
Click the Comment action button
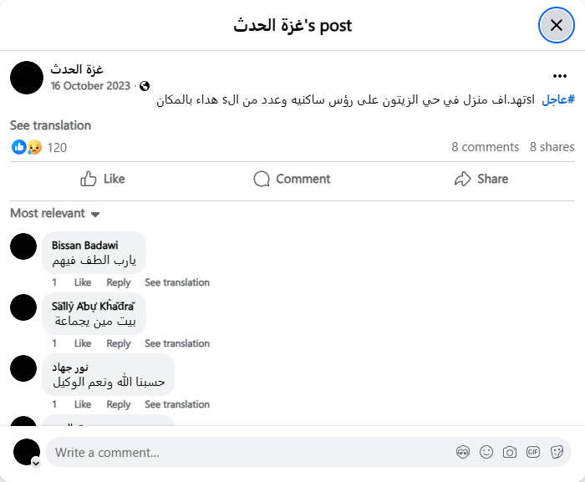(x=292, y=179)
